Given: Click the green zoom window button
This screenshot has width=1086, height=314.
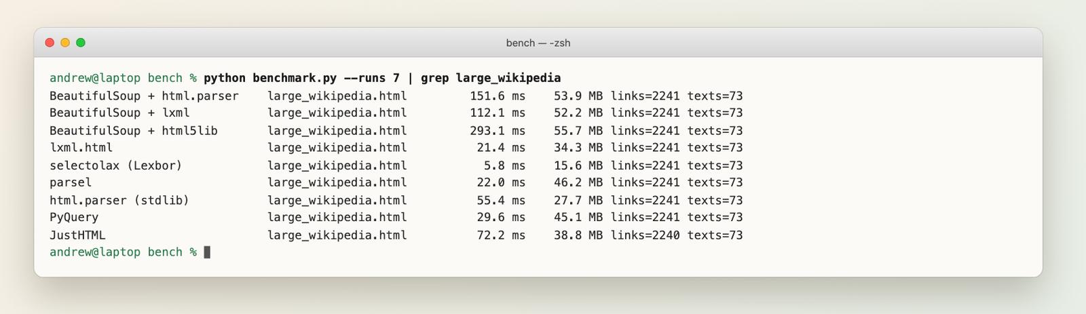Looking at the screenshot, I should pos(81,43).
